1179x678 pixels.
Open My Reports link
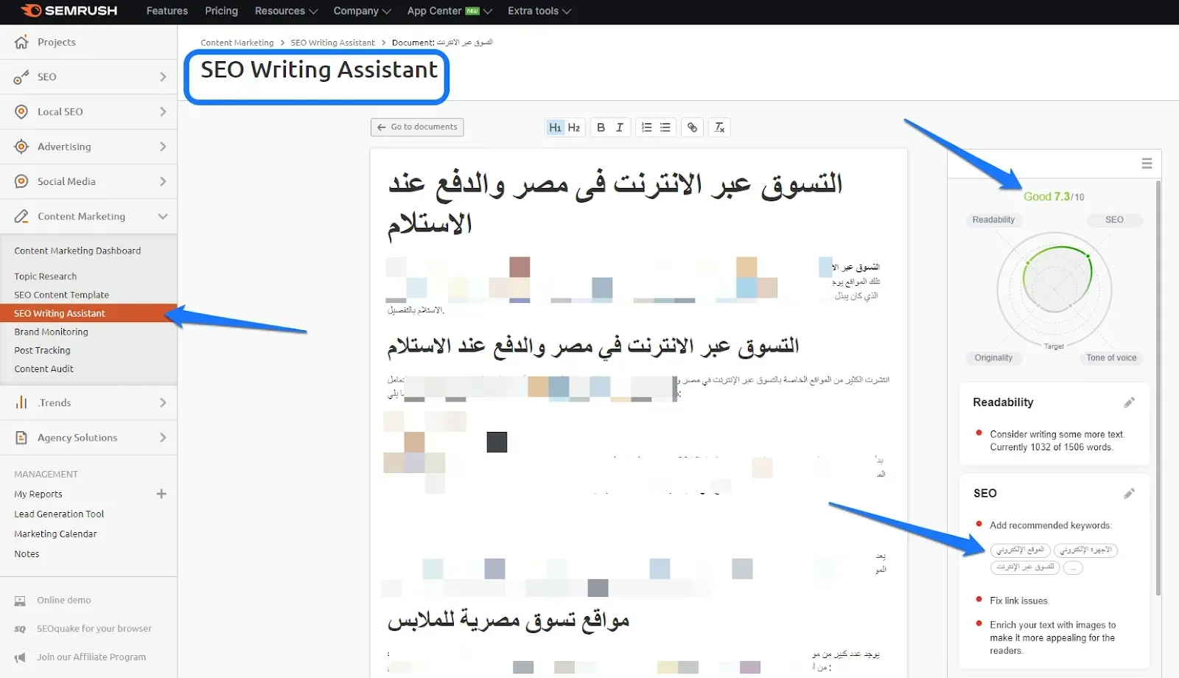pos(38,494)
